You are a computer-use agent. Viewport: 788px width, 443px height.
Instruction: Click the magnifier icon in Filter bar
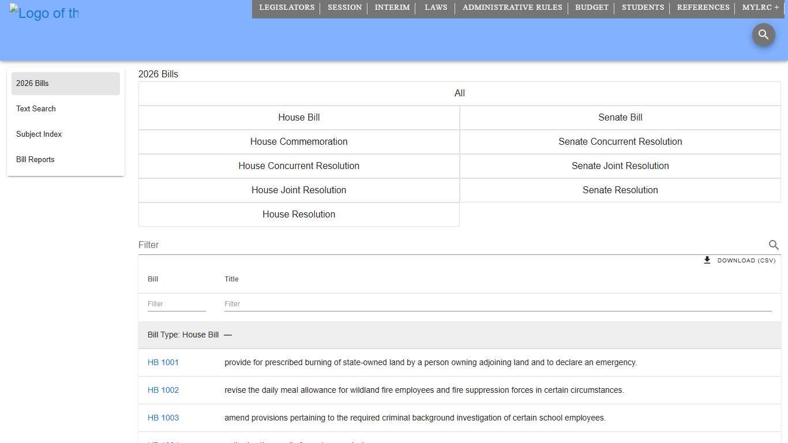point(774,245)
